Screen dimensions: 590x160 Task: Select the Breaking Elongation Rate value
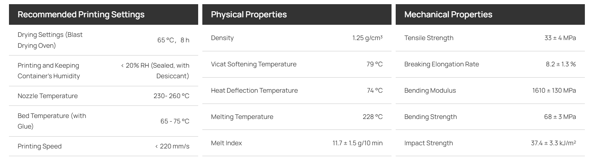click(x=561, y=64)
